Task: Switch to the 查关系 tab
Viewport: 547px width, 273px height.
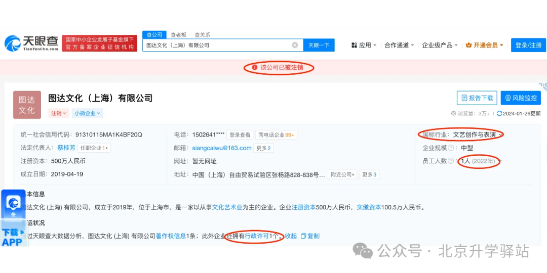Action: (202, 35)
